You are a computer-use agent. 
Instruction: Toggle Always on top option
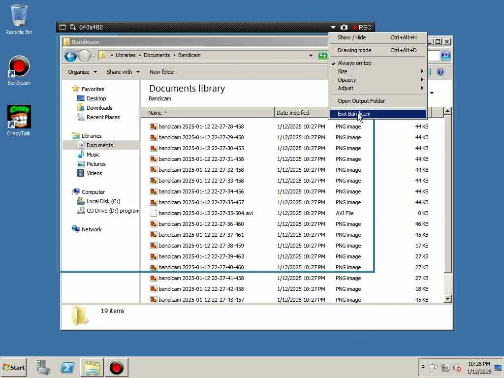point(378,63)
